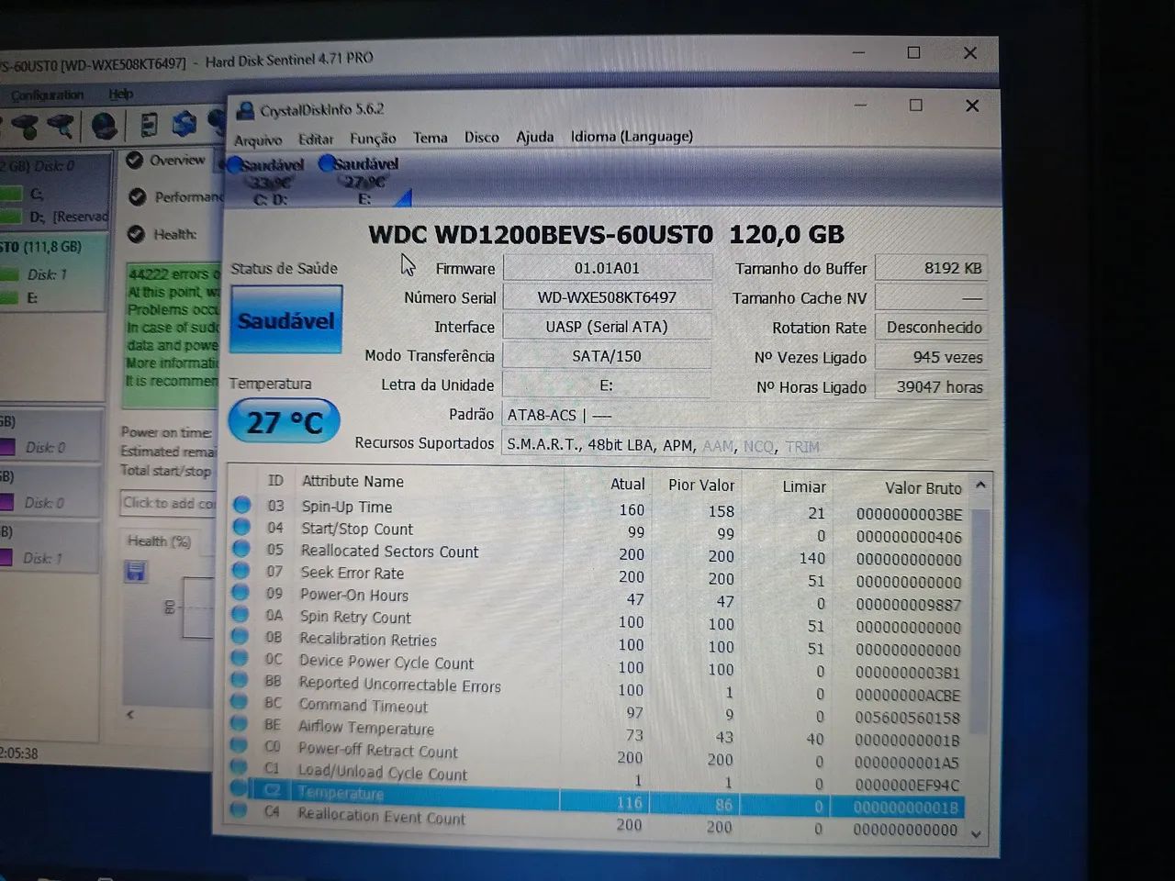Click the CrystalDiskInfo title bar icon
This screenshot has height=881, width=1175.
(244, 110)
